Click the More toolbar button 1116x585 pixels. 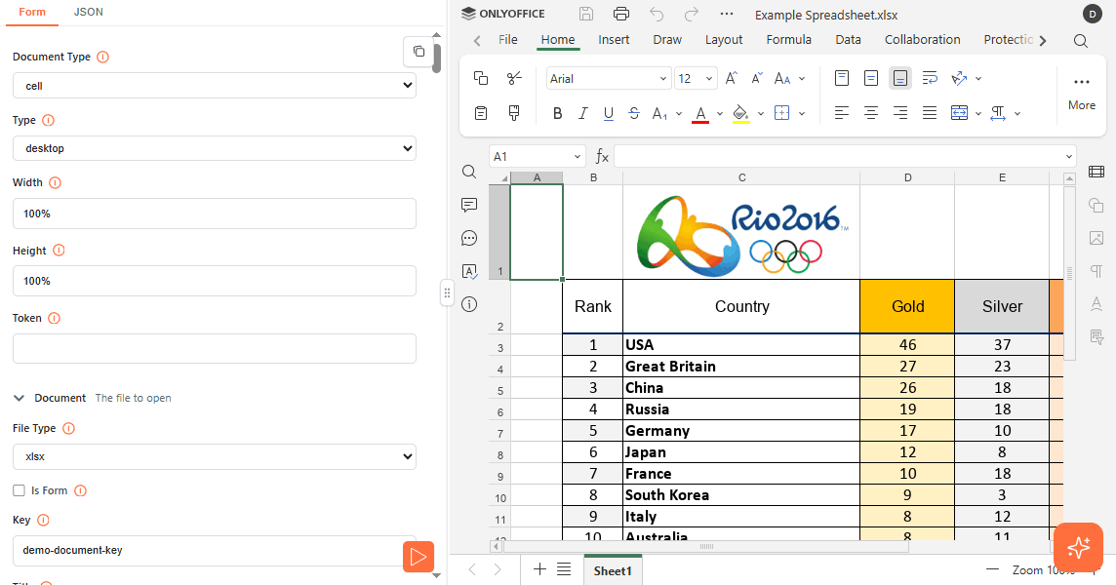click(1081, 93)
